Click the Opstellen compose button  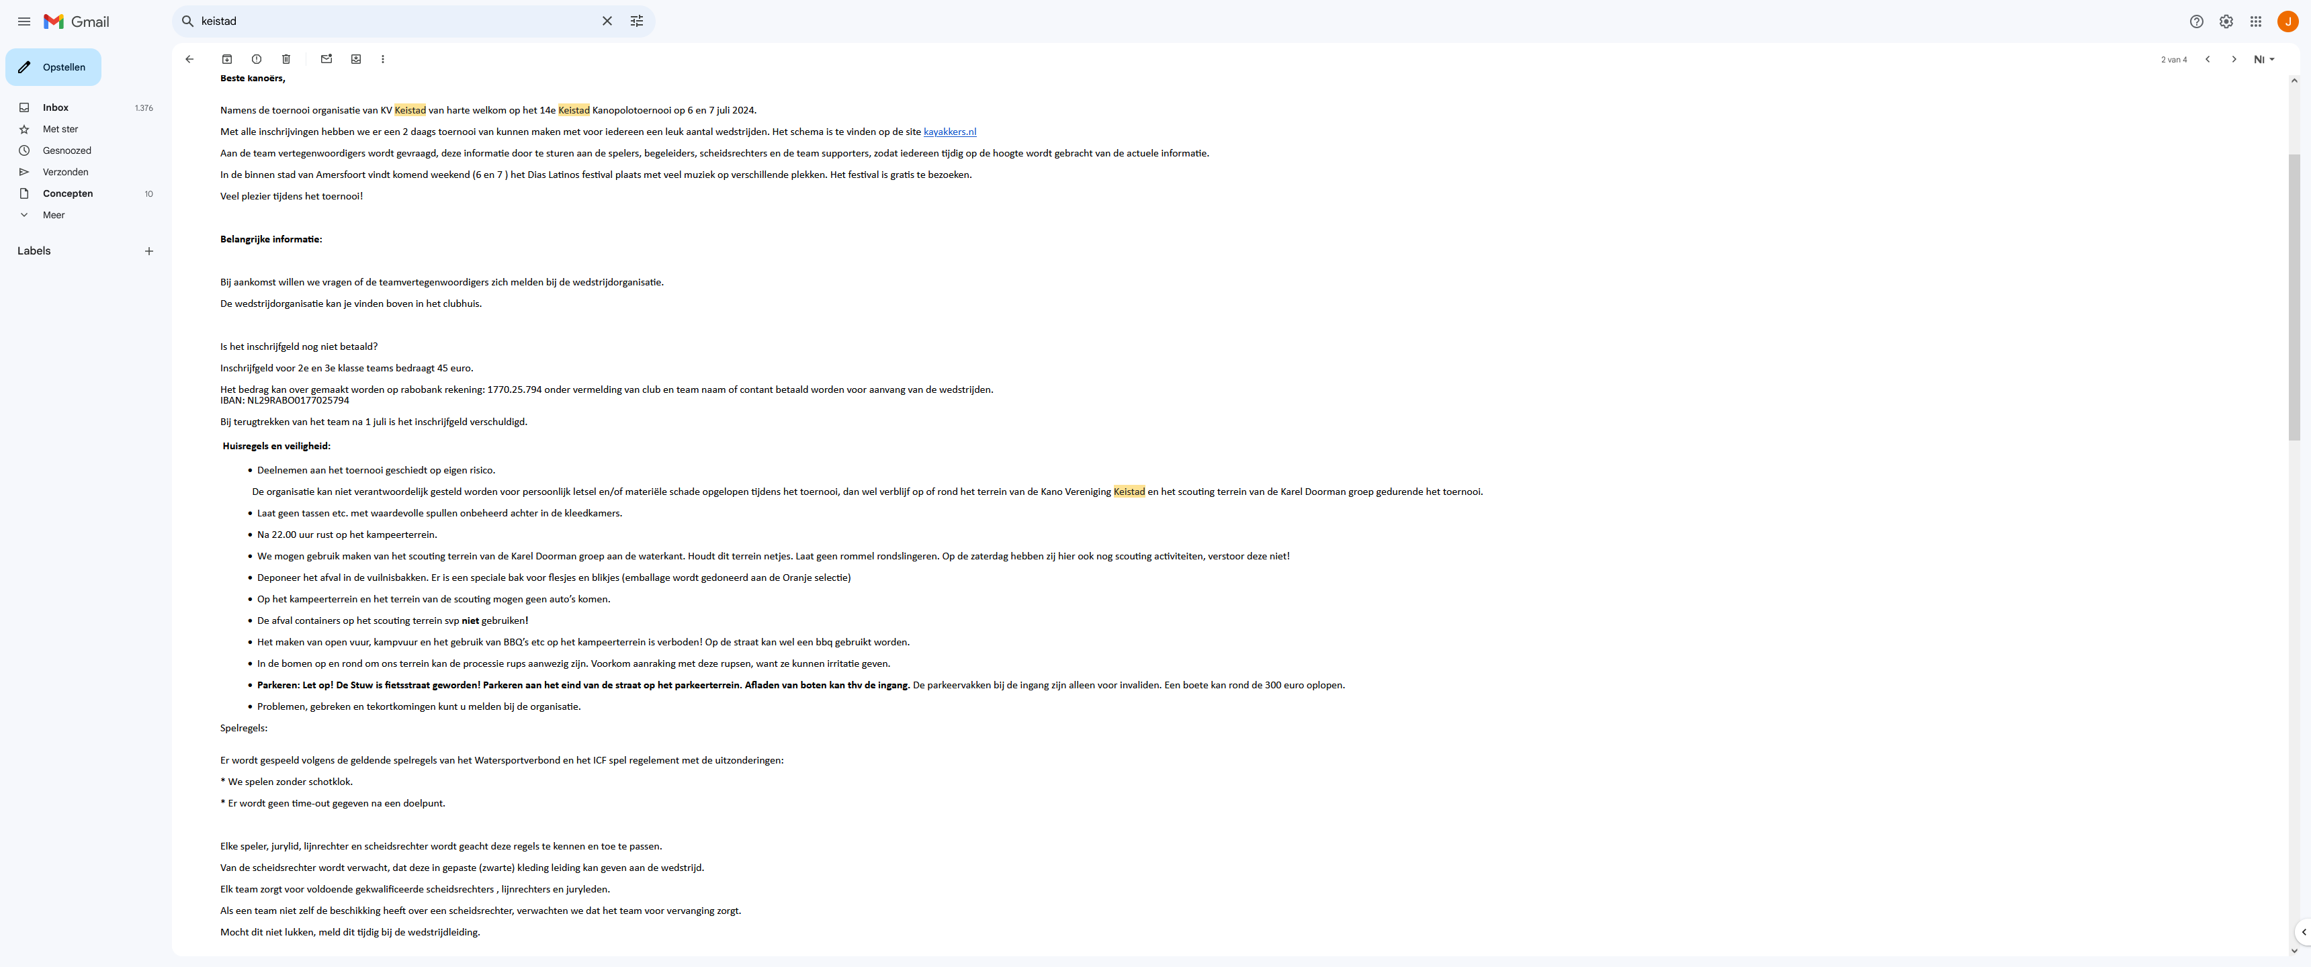click(x=54, y=67)
